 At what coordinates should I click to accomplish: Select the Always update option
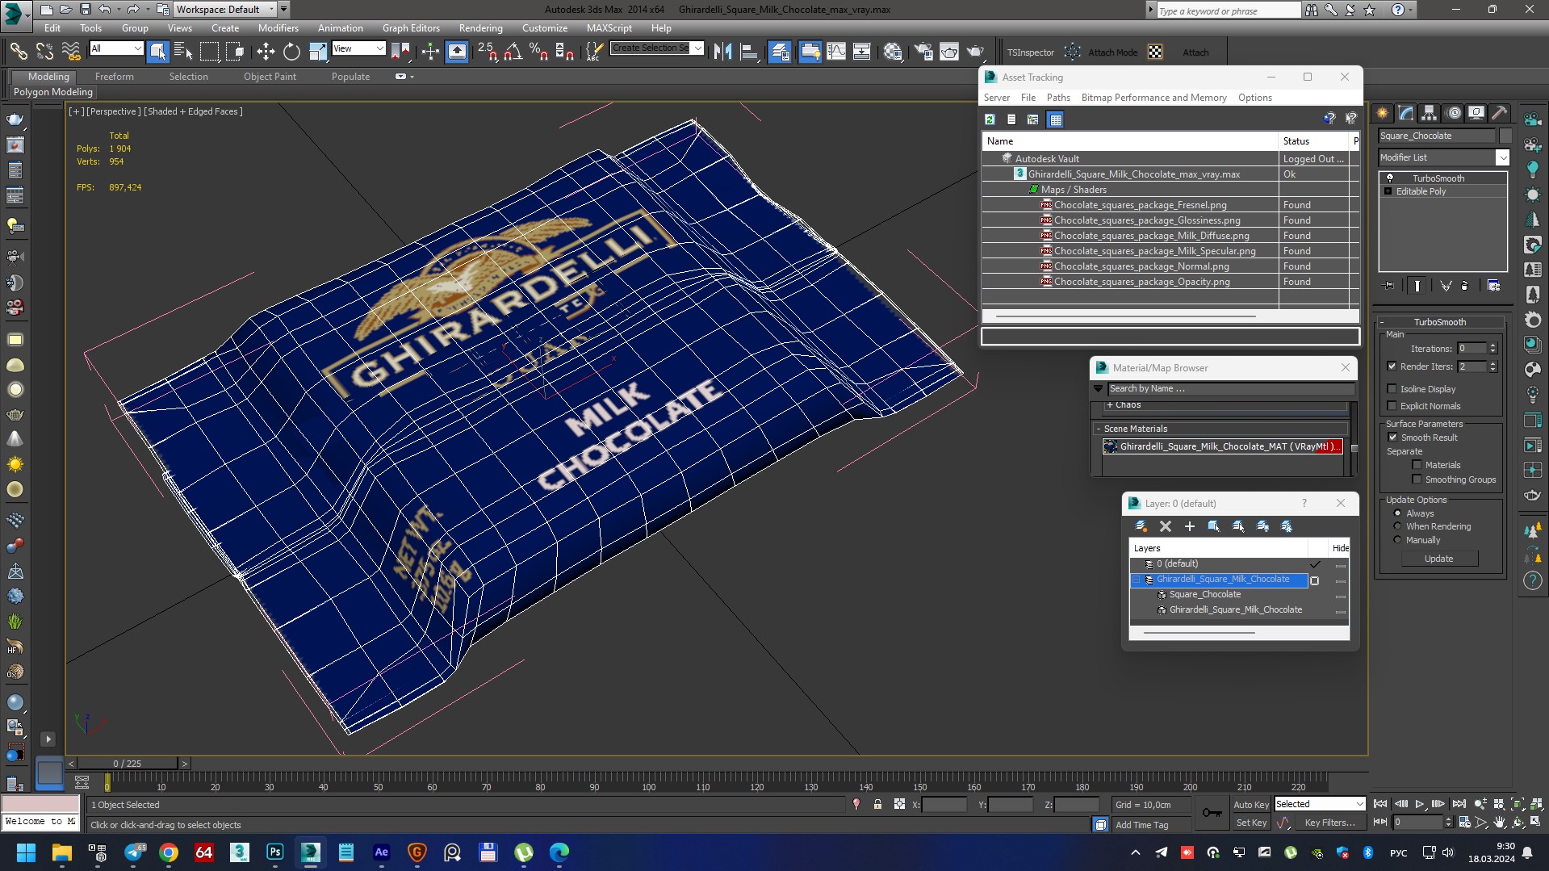pyautogui.click(x=1397, y=513)
